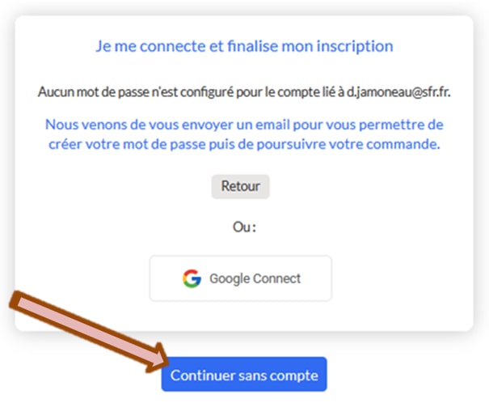This screenshot has height=403, width=489.
Task: Sign in with the Google Connect button
Action: 240,278
